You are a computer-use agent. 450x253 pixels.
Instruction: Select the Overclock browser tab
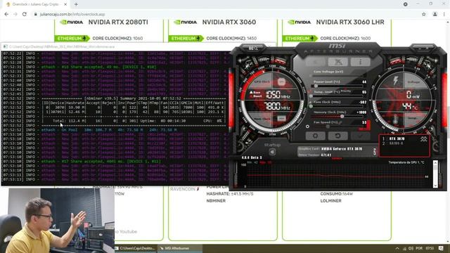[x=36, y=4]
